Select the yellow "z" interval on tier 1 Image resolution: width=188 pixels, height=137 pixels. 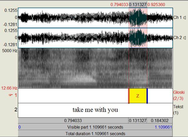tap(138, 96)
